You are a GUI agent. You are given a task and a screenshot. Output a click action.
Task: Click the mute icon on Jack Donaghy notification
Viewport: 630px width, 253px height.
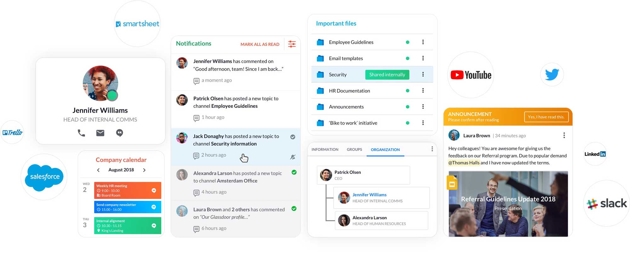293,157
